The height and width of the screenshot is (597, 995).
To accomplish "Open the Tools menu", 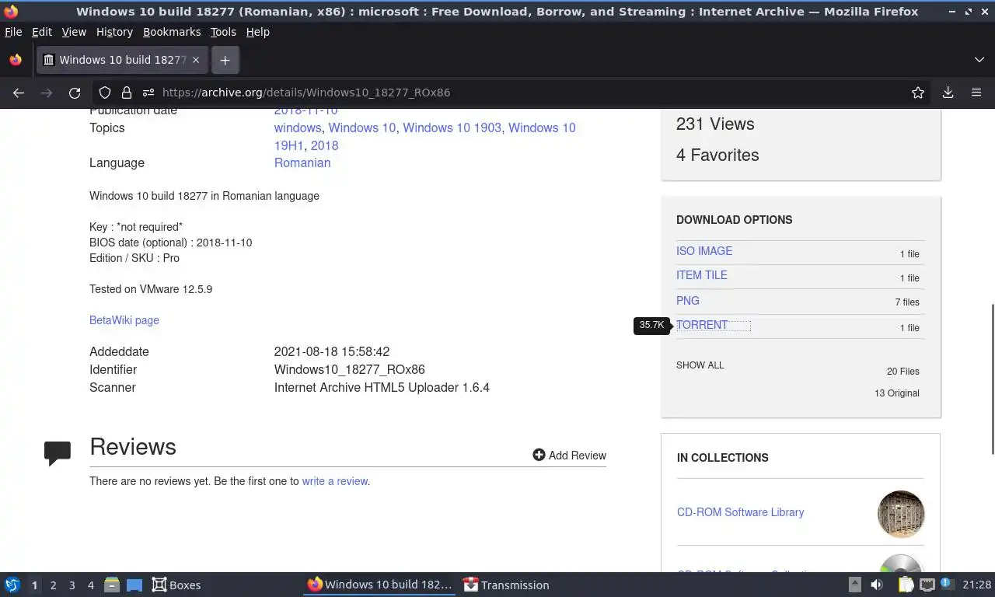I will 223,32.
